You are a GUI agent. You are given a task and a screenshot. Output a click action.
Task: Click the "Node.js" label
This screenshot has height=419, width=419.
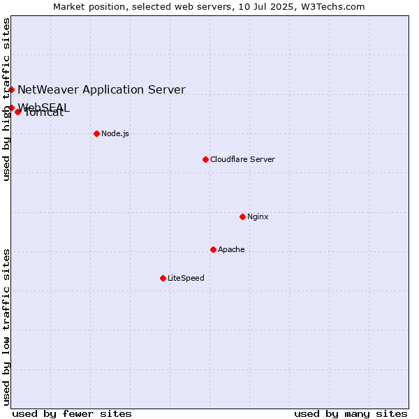pos(115,133)
